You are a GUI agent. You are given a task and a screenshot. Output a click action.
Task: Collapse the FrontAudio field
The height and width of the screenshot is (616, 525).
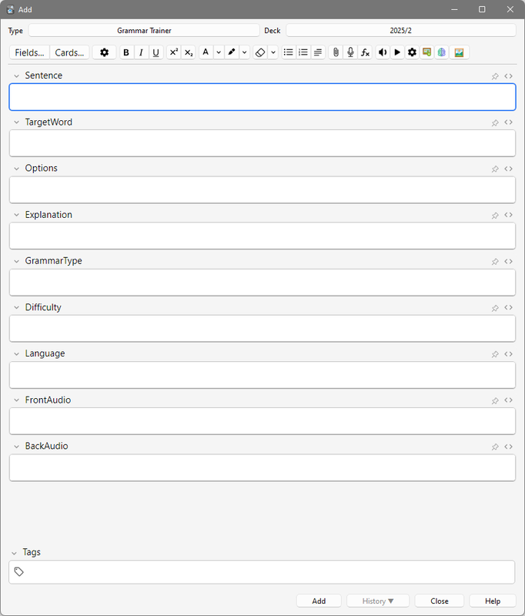pos(16,400)
